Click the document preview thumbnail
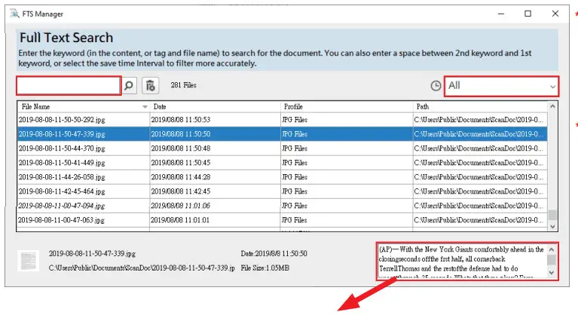The height and width of the screenshot is (318, 578). (29, 261)
